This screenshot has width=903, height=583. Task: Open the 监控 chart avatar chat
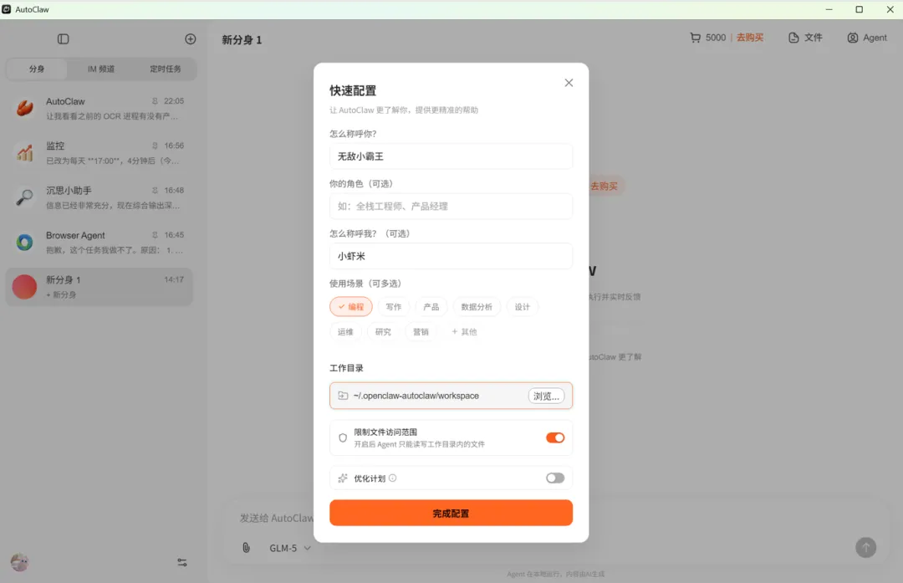[x=25, y=153]
